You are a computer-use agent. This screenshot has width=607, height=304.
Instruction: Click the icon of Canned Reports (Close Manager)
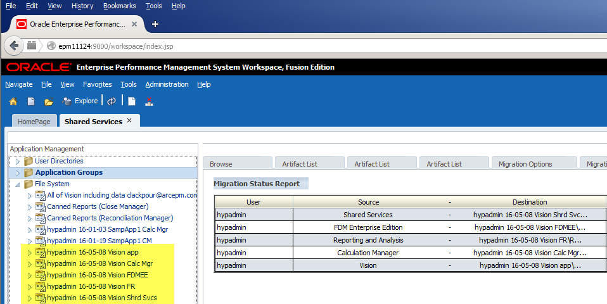[x=41, y=206]
